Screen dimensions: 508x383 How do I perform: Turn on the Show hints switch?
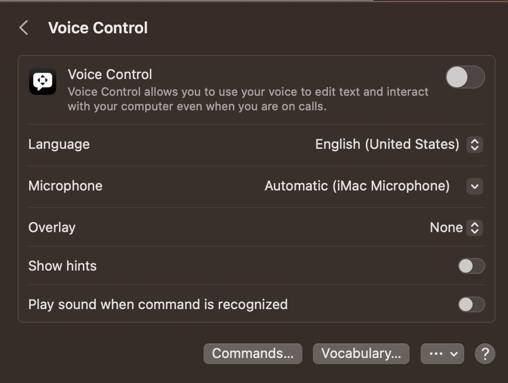pos(471,266)
